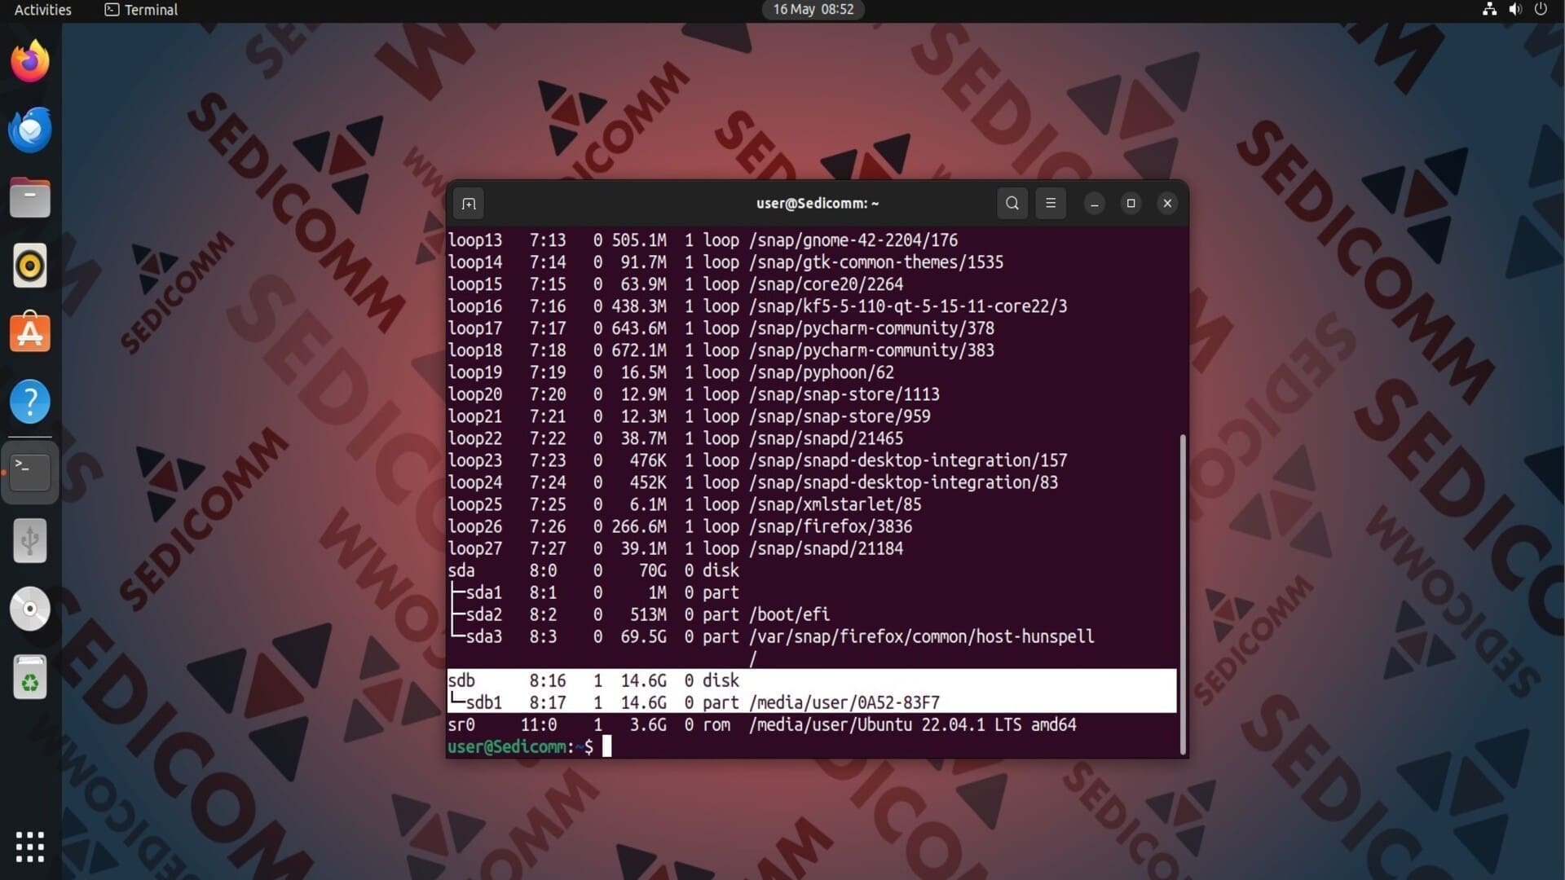Image resolution: width=1565 pixels, height=880 pixels.
Task: Open the Trash from the dock
Action: (30, 677)
